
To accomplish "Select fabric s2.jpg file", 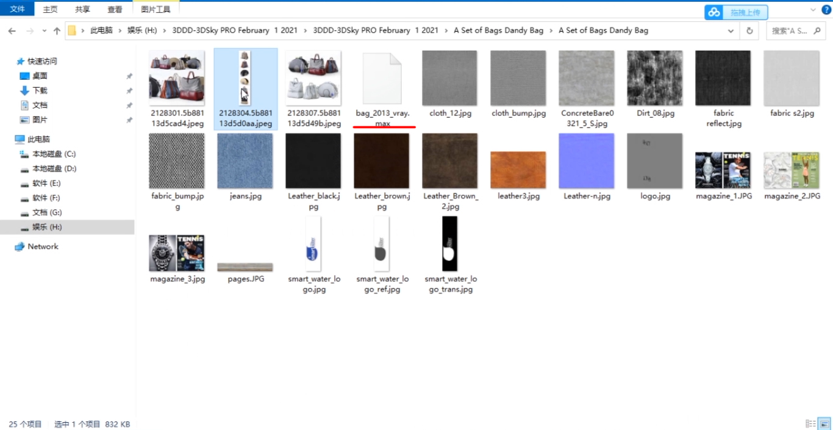I will pos(792,78).
